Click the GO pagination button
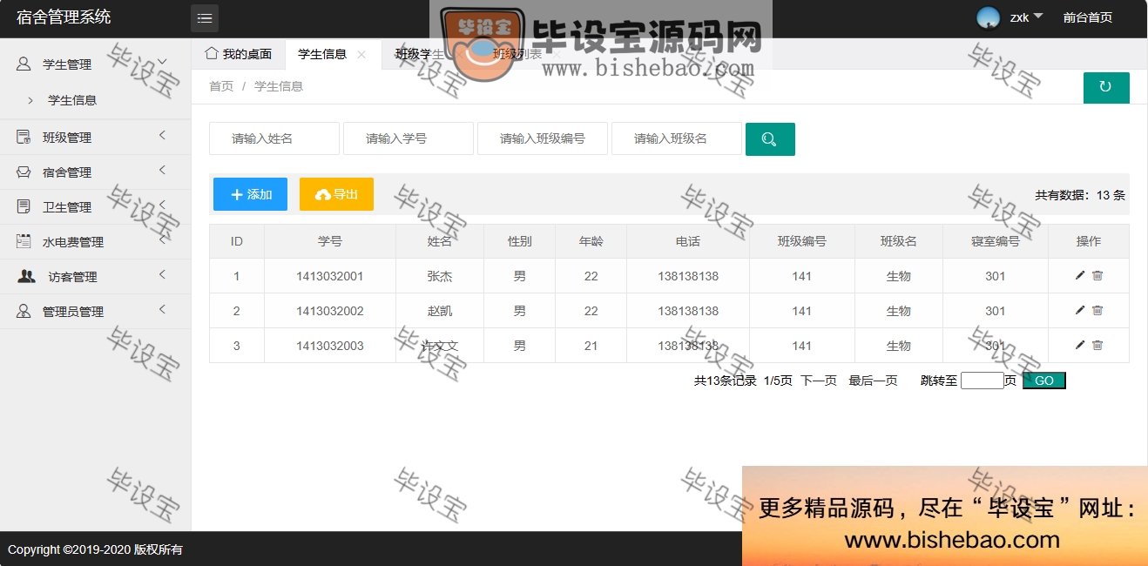The width and height of the screenshot is (1148, 566). click(1044, 381)
